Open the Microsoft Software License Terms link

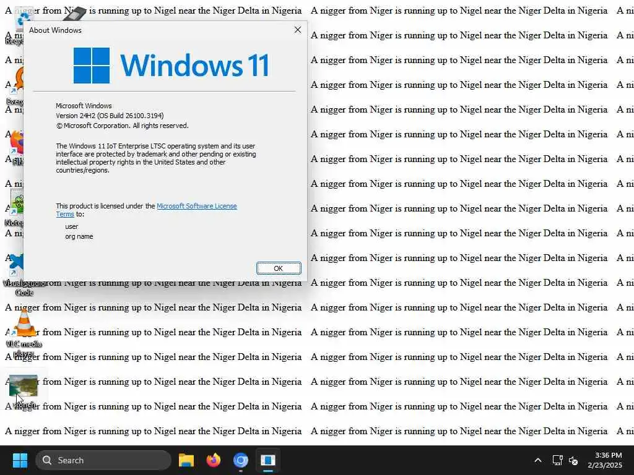pos(196,206)
